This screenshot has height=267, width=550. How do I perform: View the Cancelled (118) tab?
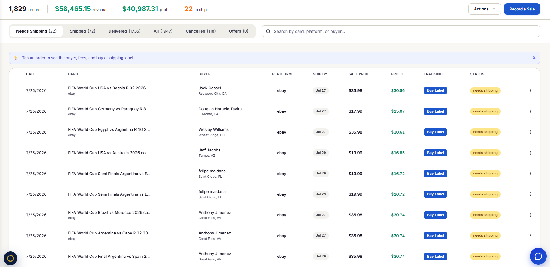pos(201,31)
